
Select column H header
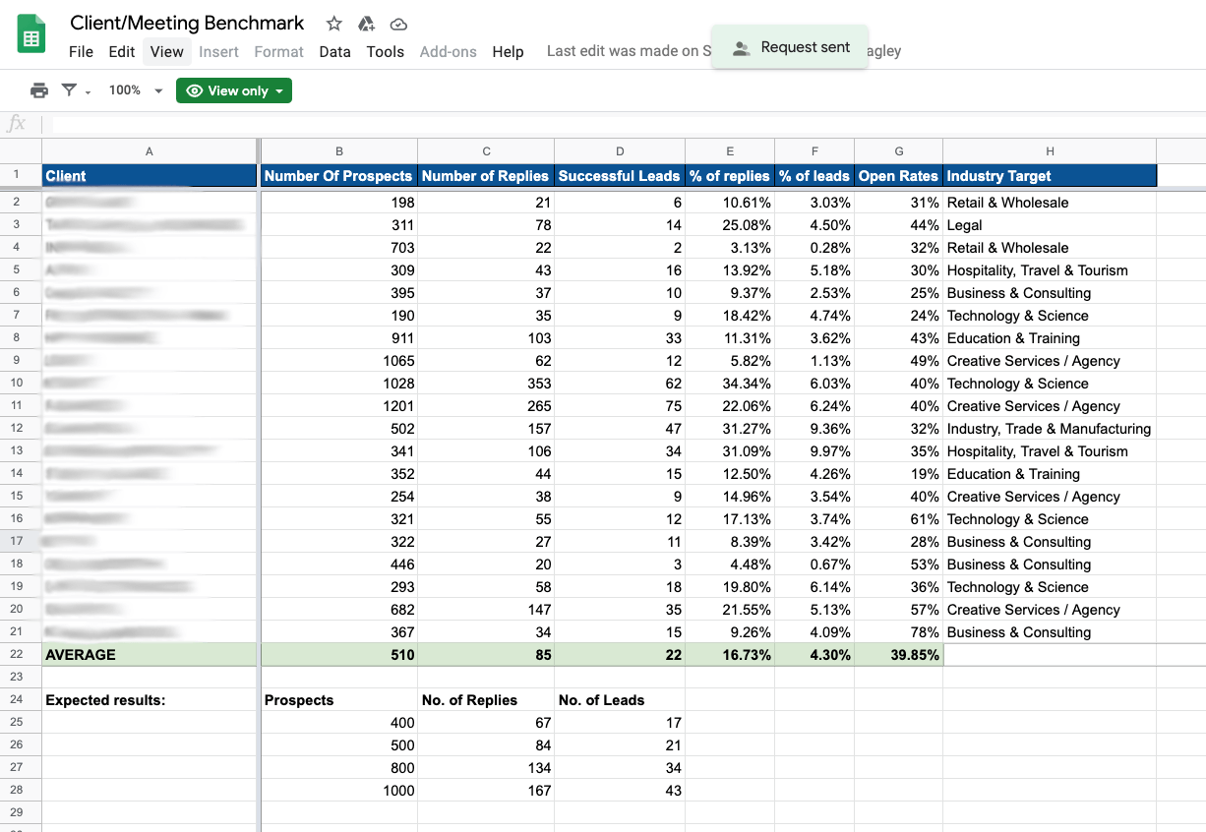pos(1050,151)
